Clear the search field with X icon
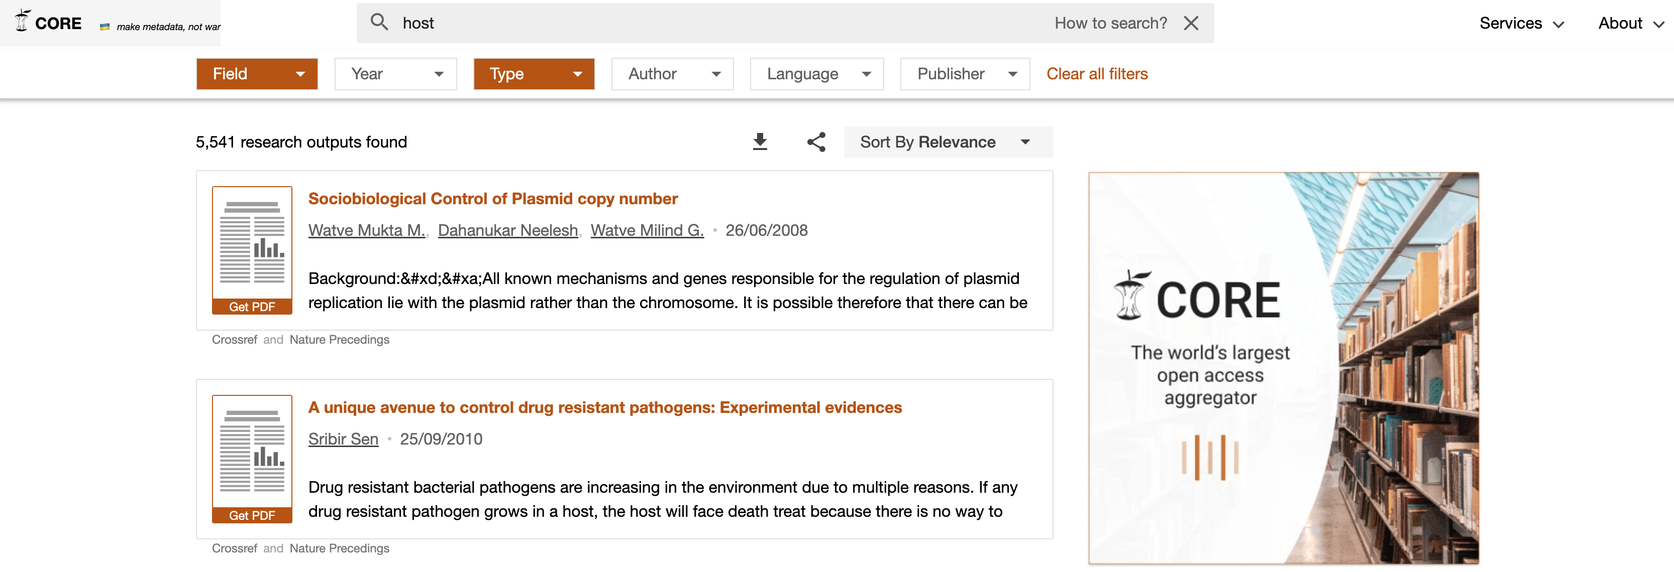This screenshot has width=1674, height=572. 1191,24
